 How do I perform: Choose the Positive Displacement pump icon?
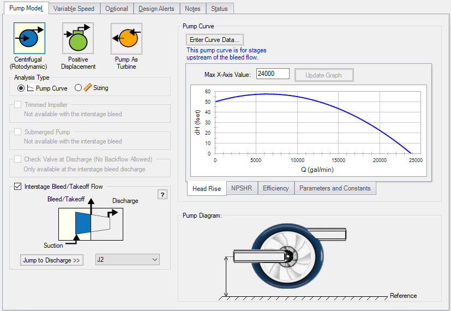click(x=78, y=38)
